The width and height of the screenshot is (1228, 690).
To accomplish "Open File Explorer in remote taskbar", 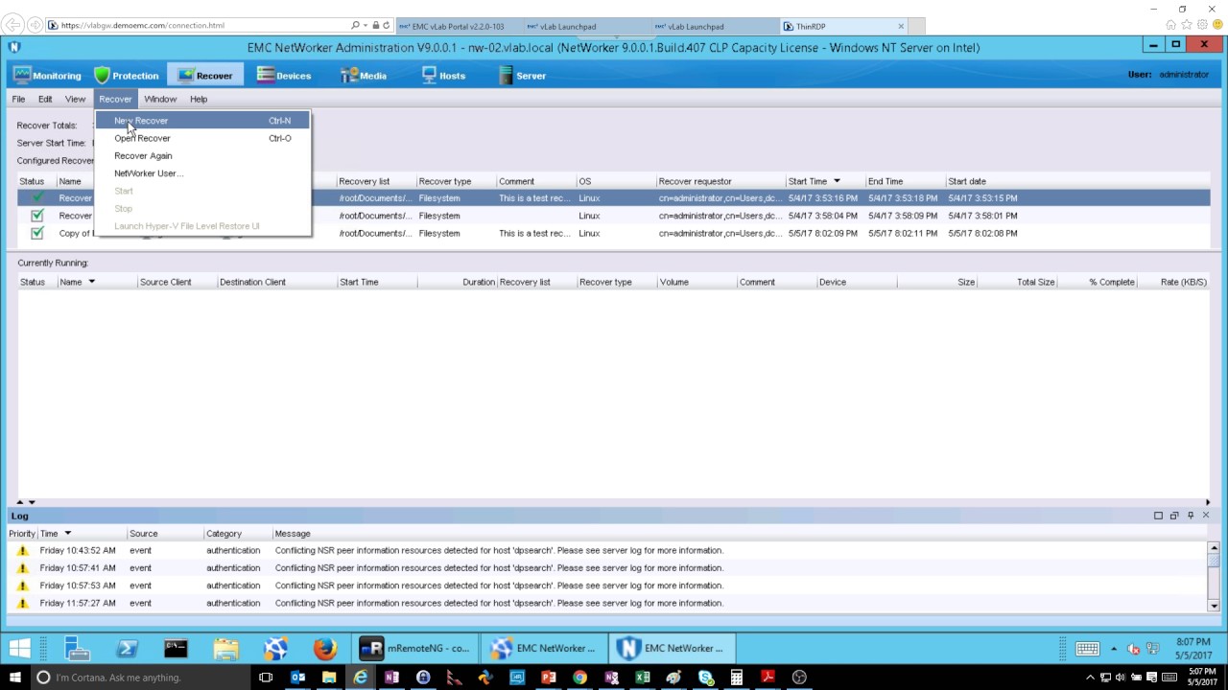I will (x=225, y=649).
